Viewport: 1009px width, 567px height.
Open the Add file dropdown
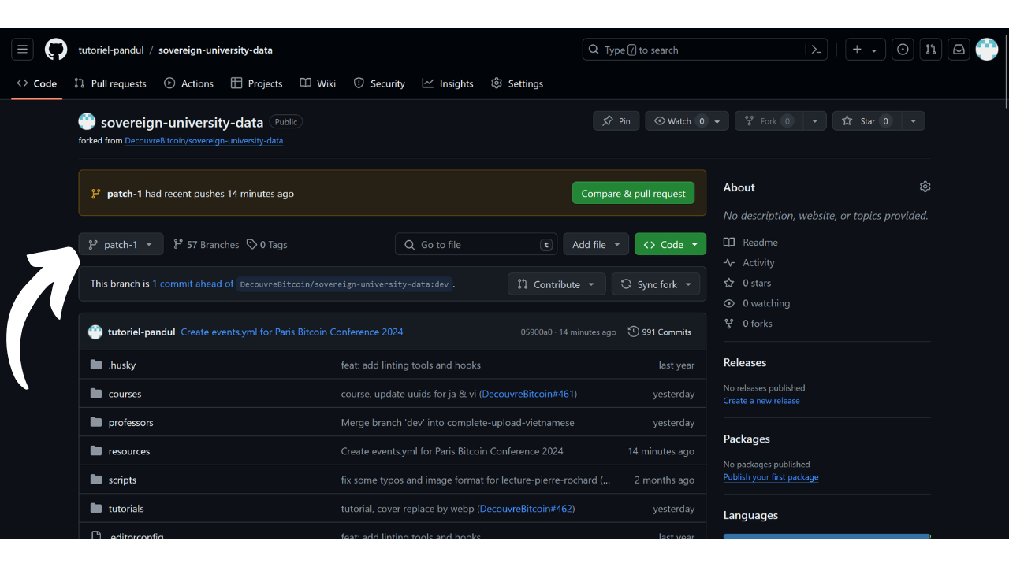596,245
